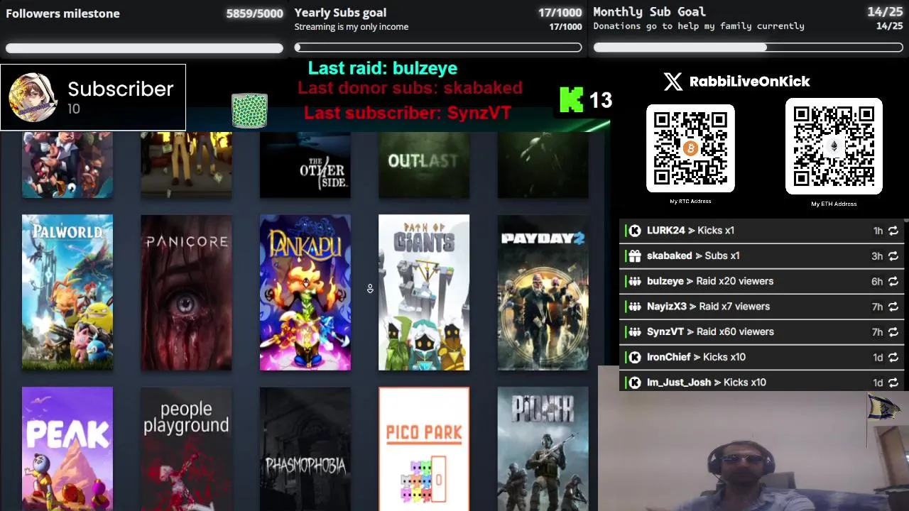Click the replay icon on skabaked row
Viewport: 909px width, 511px height.
tap(893, 256)
